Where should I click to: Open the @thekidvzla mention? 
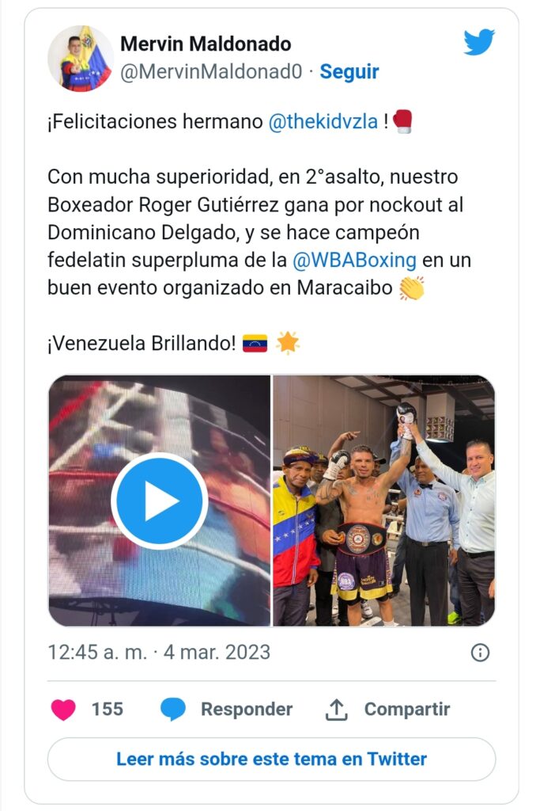click(x=323, y=121)
